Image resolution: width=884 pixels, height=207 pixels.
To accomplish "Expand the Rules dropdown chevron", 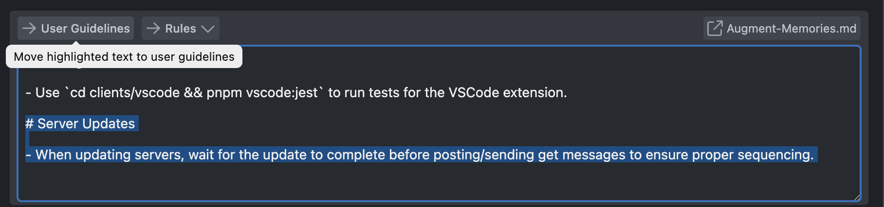I will coord(208,29).
